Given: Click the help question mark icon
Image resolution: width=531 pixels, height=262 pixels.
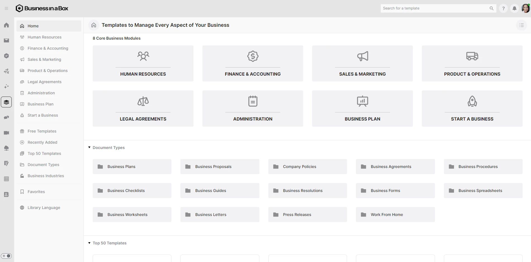Looking at the screenshot, I should click(503, 8).
